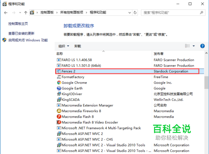Click Macromedia Extension Manager icon

[59, 105]
